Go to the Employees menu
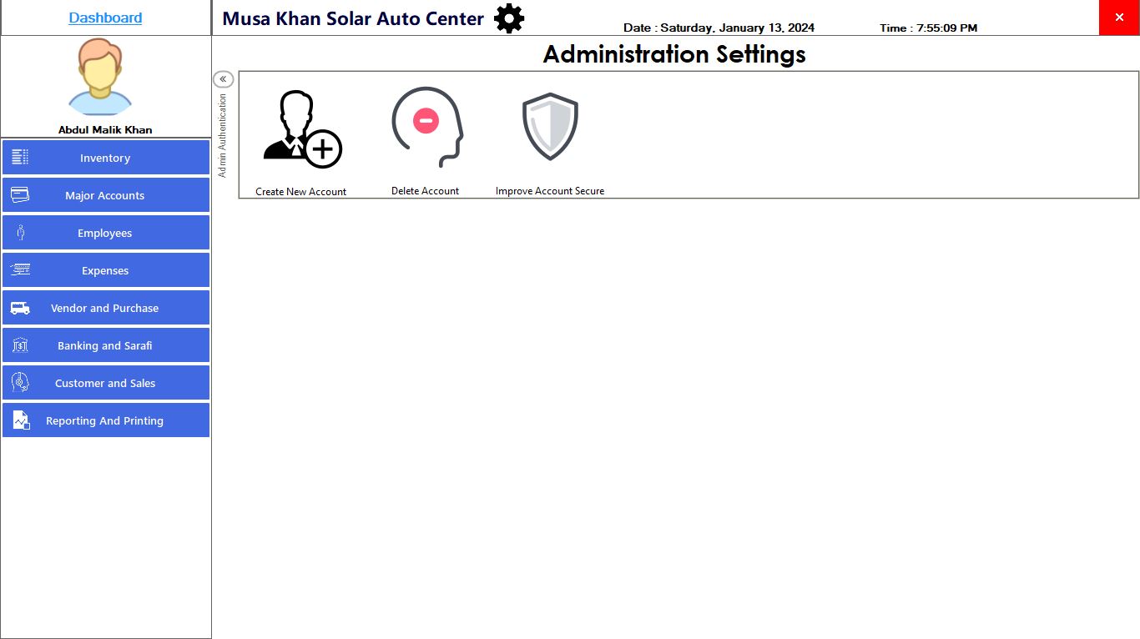The height and width of the screenshot is (639, 1140). click(x=105, y=233)
